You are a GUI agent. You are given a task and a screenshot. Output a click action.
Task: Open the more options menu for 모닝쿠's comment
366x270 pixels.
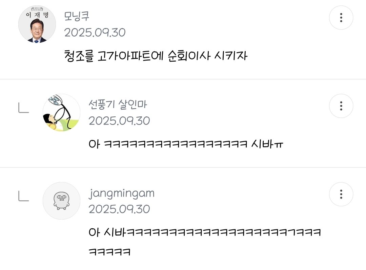pos(341,18)
